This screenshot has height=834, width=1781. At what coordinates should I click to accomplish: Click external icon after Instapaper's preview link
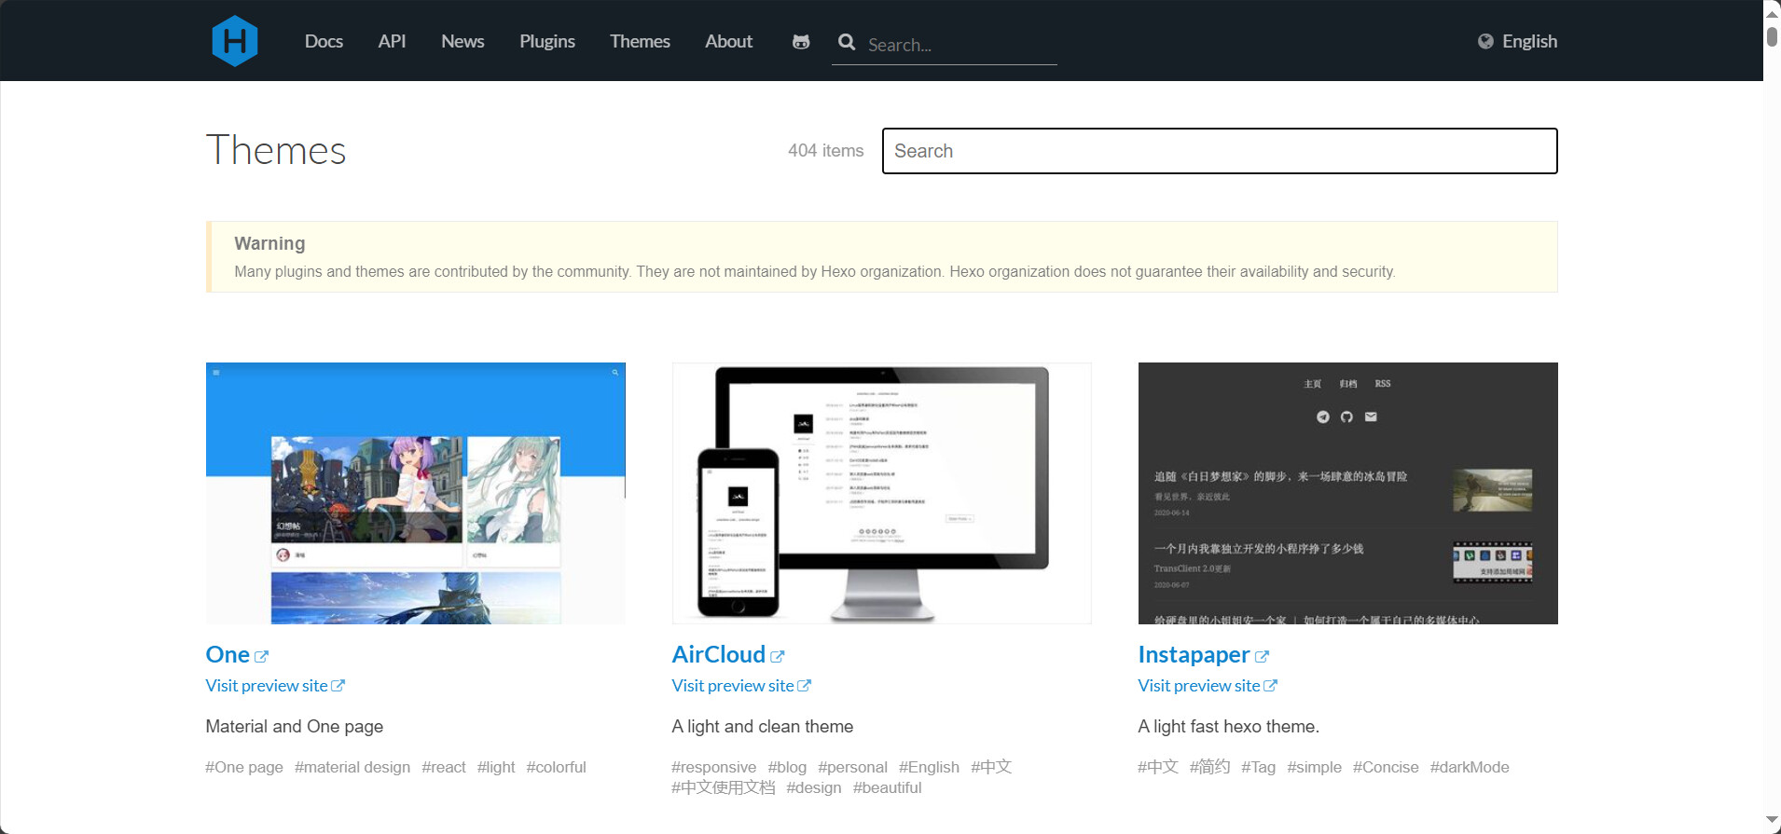point(1270,686)
